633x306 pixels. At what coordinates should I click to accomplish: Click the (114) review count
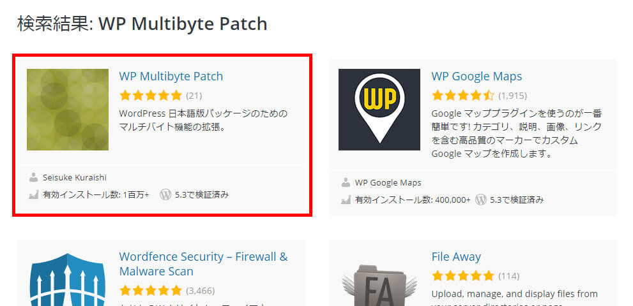click(508, 276)
